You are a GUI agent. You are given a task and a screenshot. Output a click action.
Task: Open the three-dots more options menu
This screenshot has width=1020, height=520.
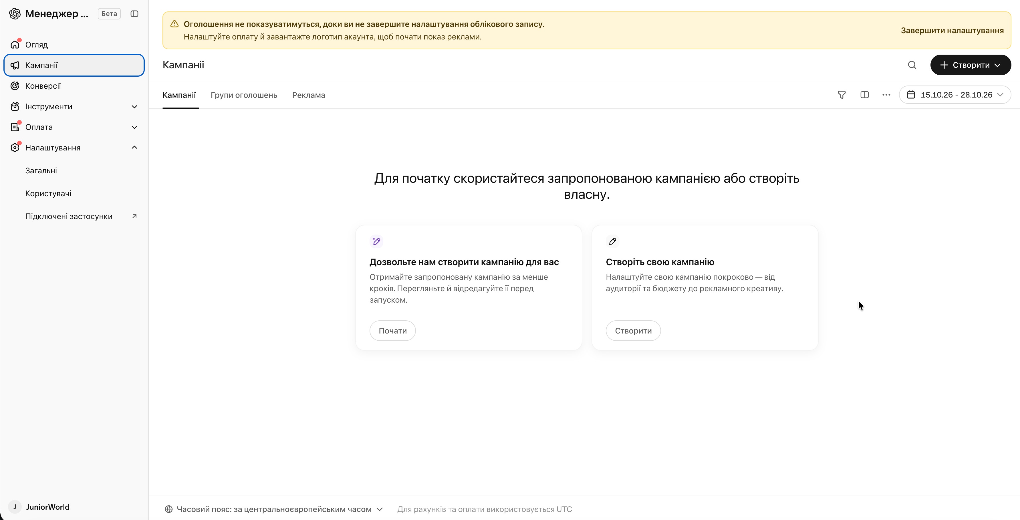pos(886,95)
